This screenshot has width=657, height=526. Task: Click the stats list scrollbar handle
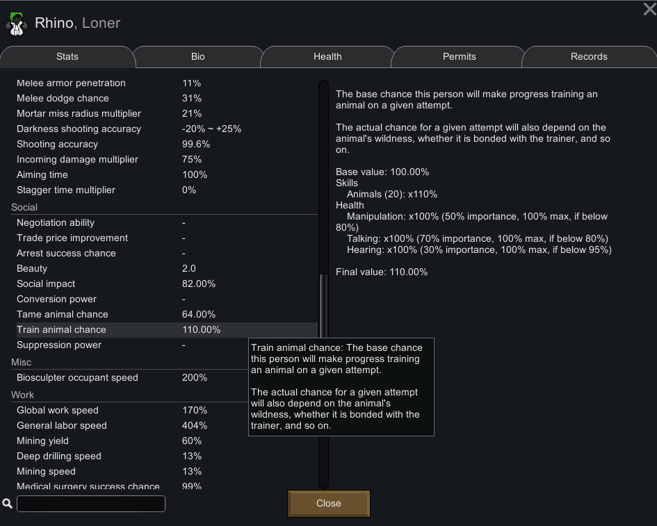pyautogui.click(x=323, y=306)
